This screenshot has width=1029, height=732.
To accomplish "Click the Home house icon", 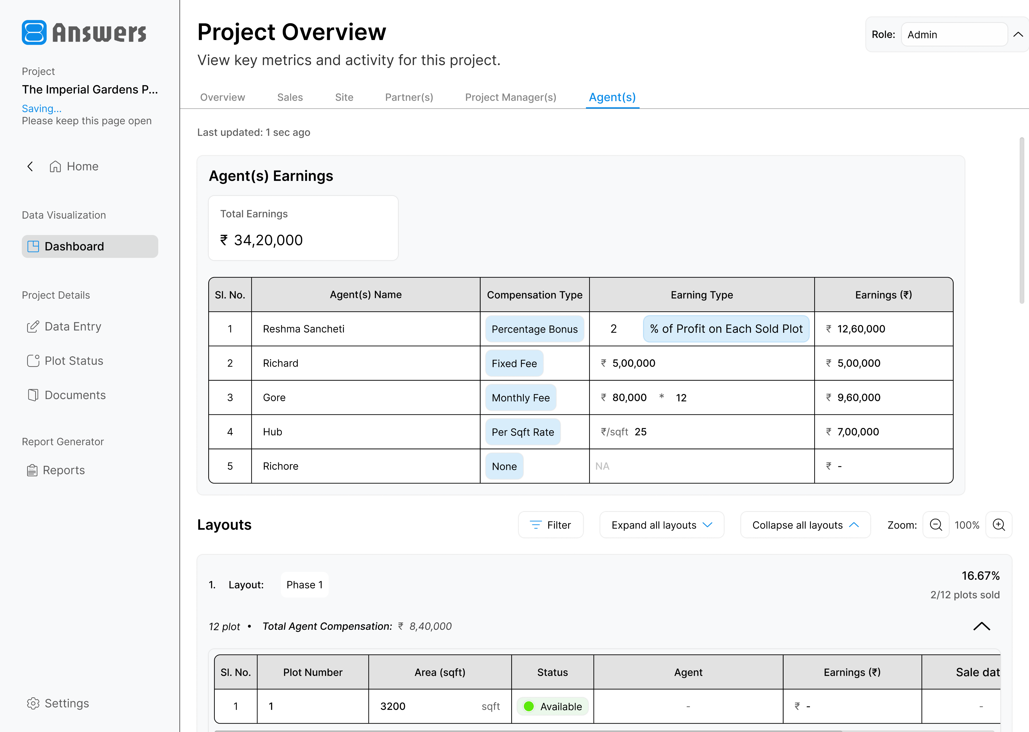I will click(56, 166).
